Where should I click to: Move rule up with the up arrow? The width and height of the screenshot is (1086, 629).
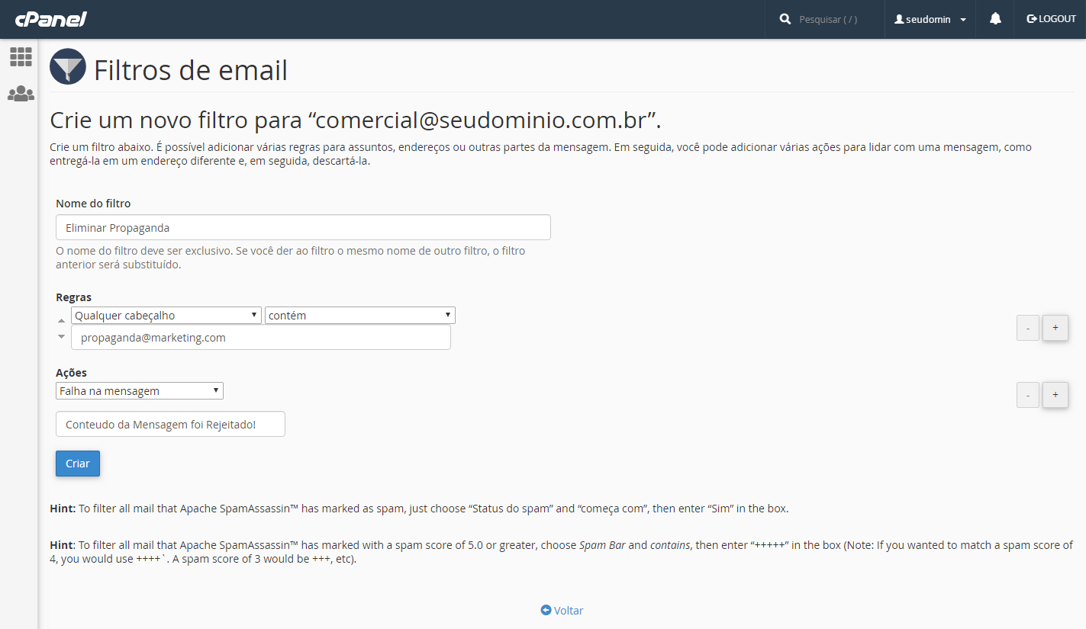tap(62, 321)
